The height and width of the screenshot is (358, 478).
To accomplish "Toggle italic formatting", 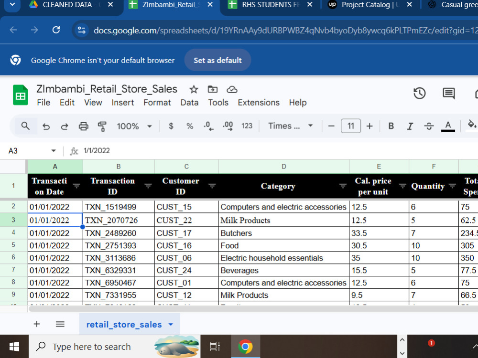I will (x=410, y=126).
